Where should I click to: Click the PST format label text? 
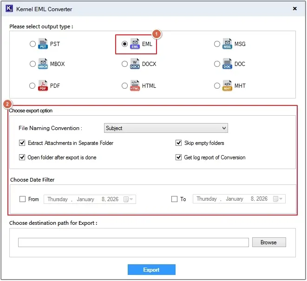[x=55, y=44]
